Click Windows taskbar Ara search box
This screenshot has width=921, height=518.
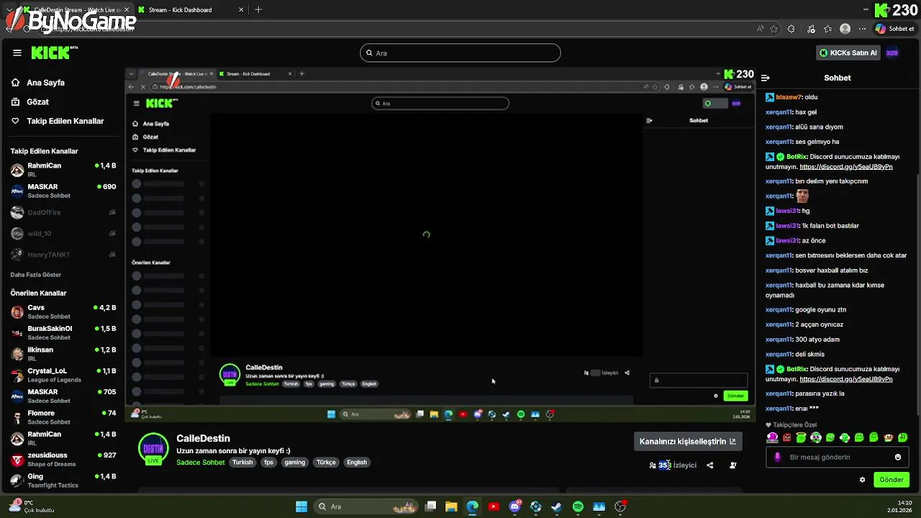pyautogui.click(x=367, y=506)
